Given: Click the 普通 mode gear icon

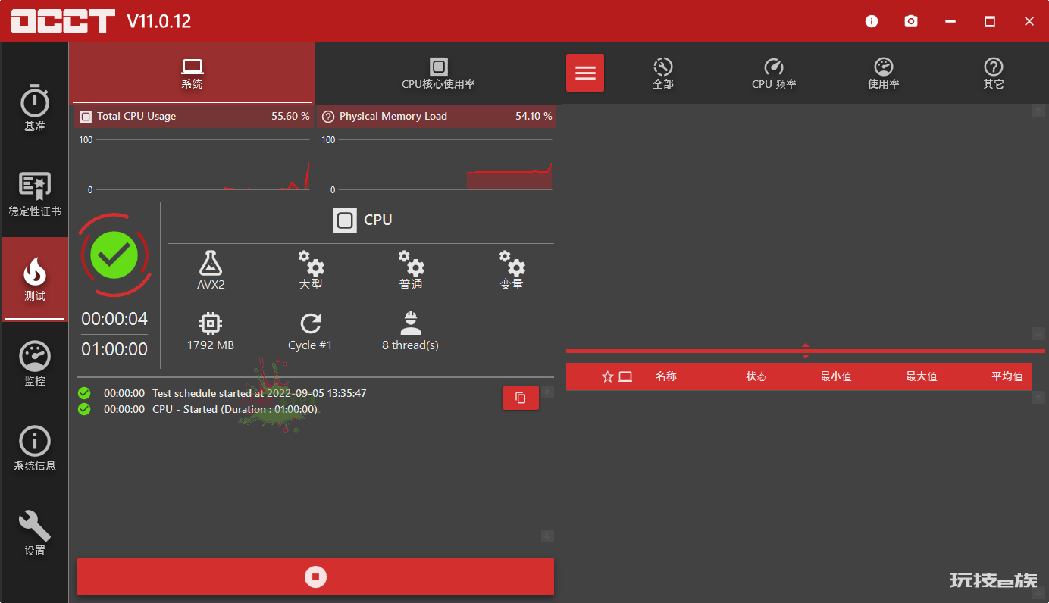Looking at the screenshot, I should coord(411,263).
